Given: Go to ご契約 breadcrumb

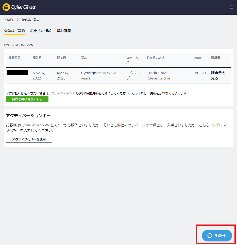Looking at the screenshot, I should 8,20.
